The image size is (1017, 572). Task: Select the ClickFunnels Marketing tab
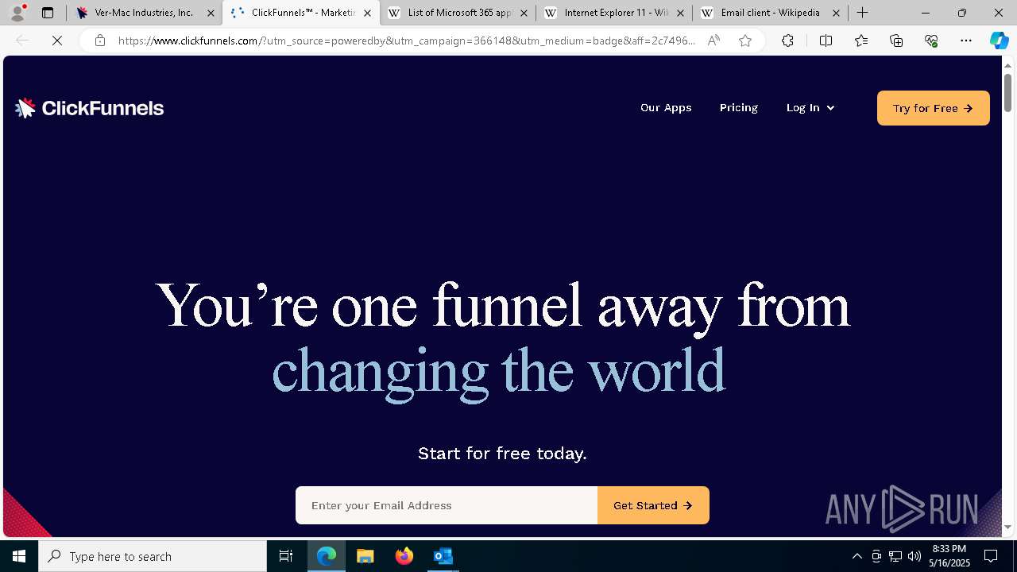pos(300,13)
